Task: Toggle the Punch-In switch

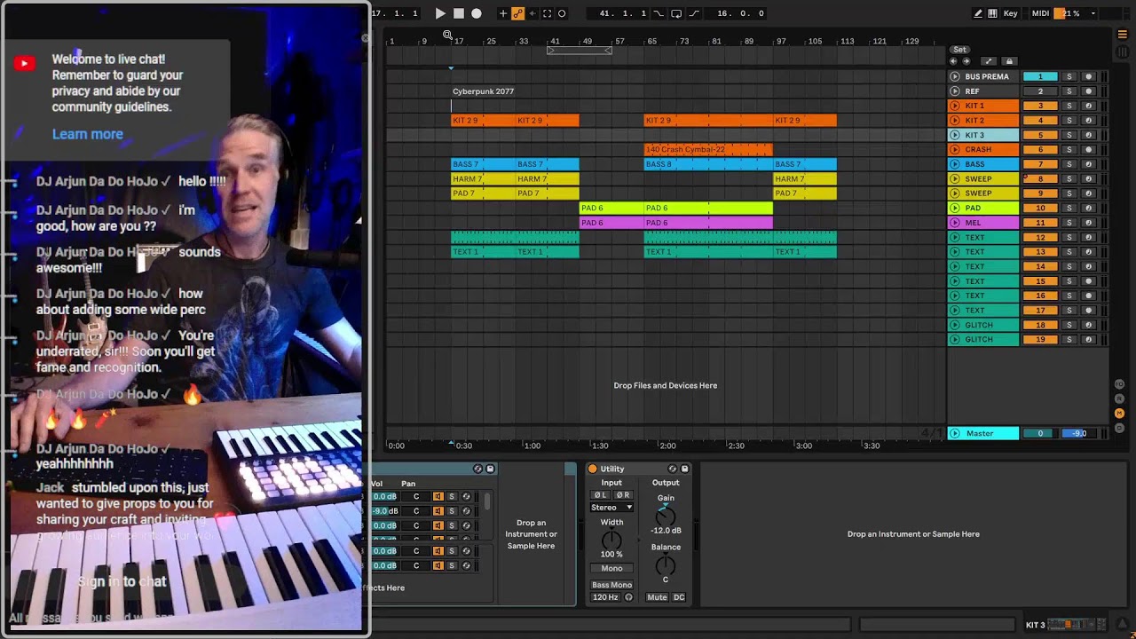Action: (x=659, y=13)
